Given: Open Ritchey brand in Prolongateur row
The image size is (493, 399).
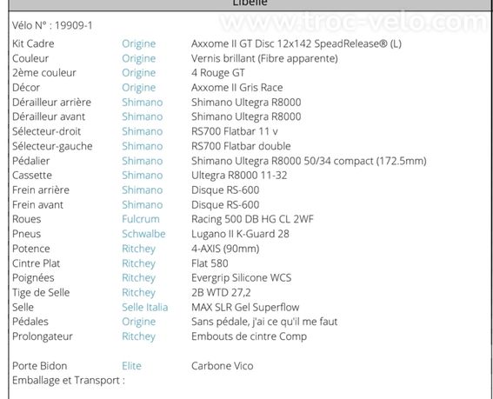Looking at the screenshot, I should tap(138, 336).
